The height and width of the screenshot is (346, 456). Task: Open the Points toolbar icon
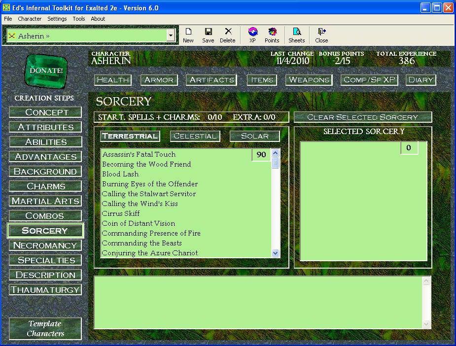(x=272, y=35)
